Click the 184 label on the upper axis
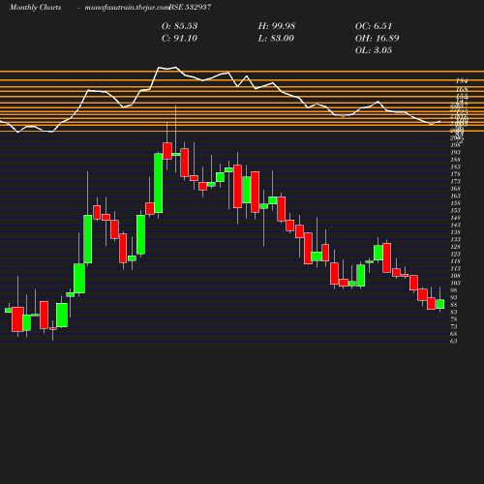Viewport: 484px width, 484px height. (462, 81)
